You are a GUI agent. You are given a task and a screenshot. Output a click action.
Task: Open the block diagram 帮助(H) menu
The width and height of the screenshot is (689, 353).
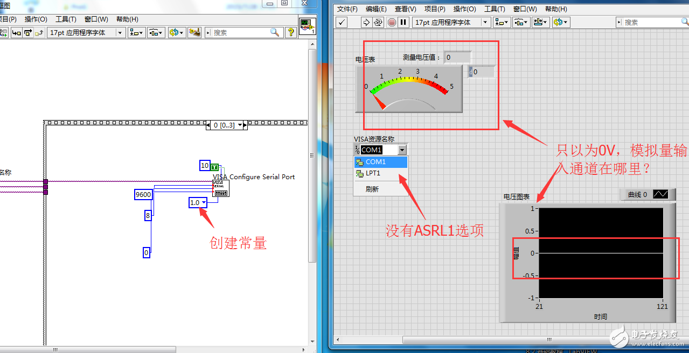tap(127, 19)
